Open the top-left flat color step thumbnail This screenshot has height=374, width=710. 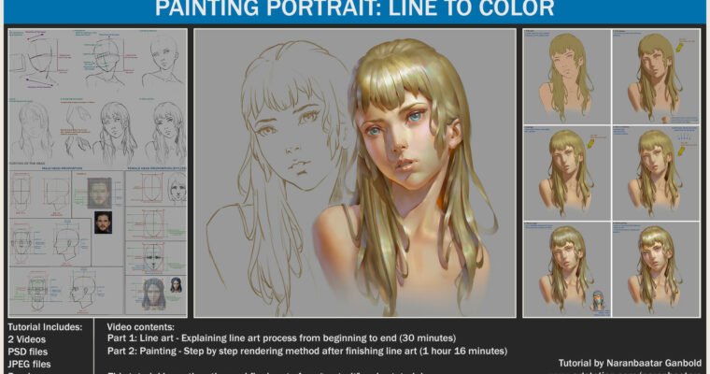click(x=566, y=77)
